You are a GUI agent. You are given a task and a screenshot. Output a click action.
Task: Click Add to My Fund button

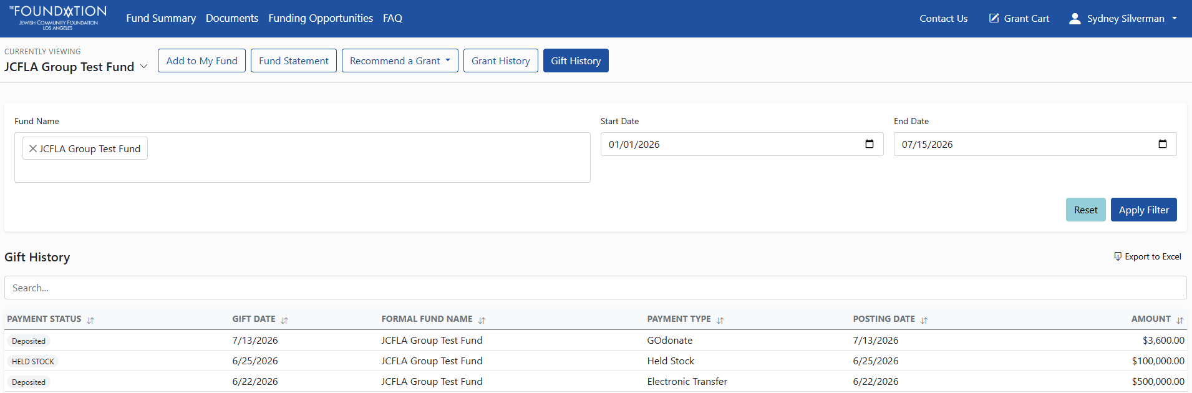coord(201,61)
